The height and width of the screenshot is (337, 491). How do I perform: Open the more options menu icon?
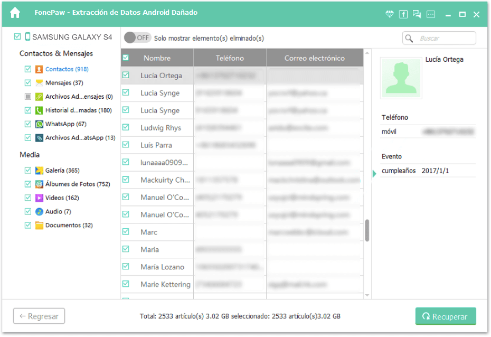(431, 14)
